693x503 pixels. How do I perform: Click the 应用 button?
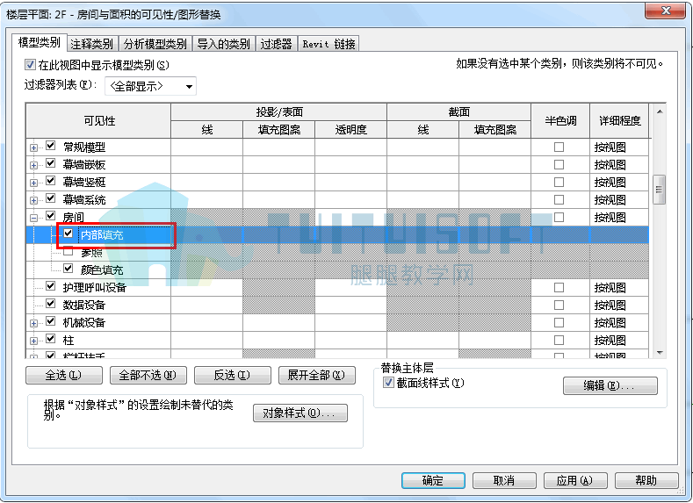point(575,480)
